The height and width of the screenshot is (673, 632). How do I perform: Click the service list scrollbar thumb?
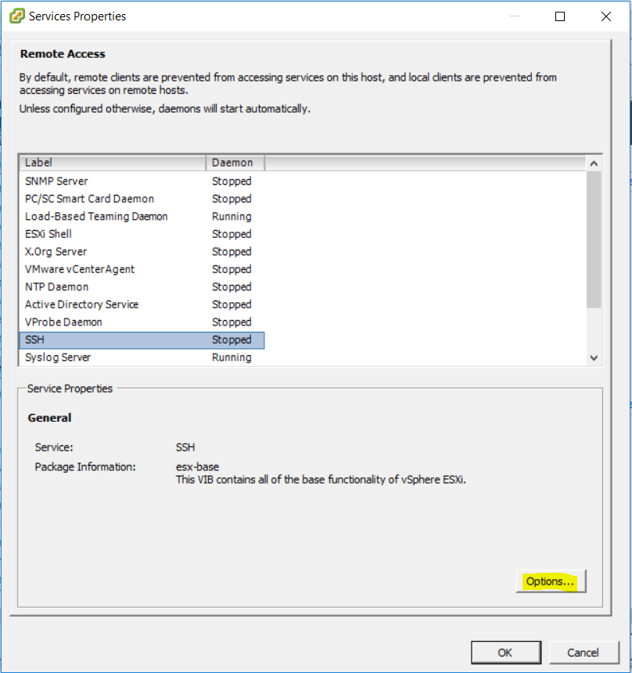594,239
